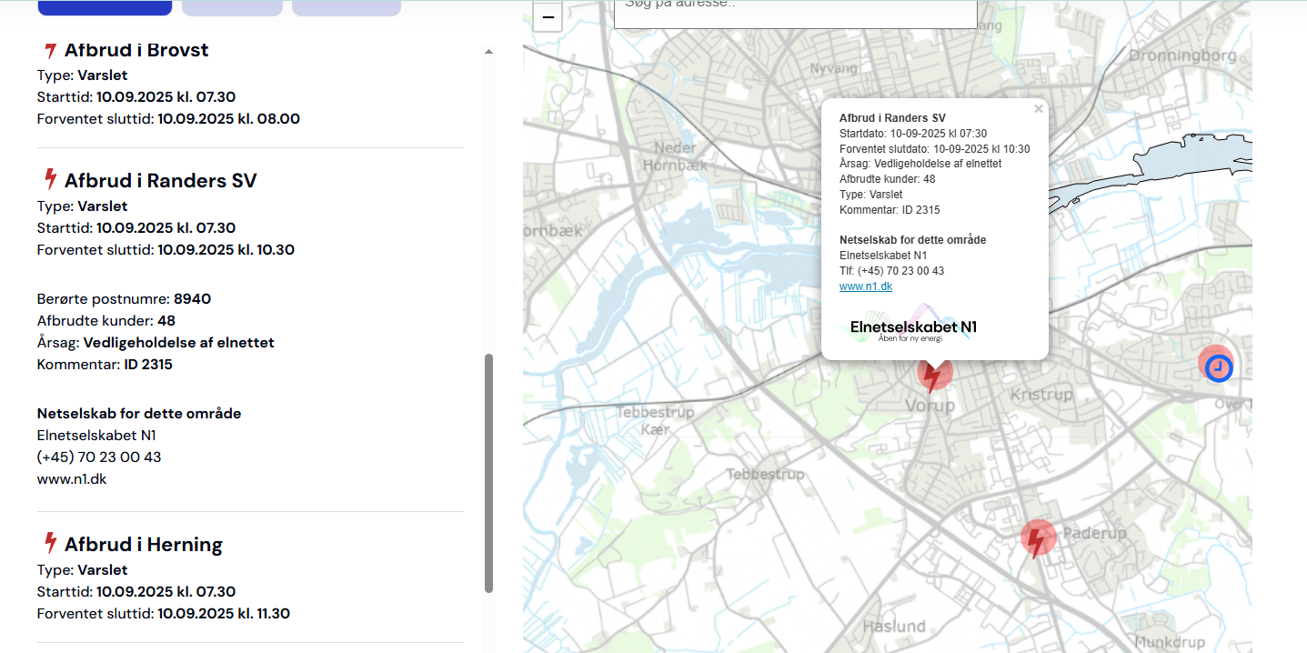Click the lightning icon beside Afbrud i Randers SV
This screenshot has height=653, width=1307.
coord(51,180)
